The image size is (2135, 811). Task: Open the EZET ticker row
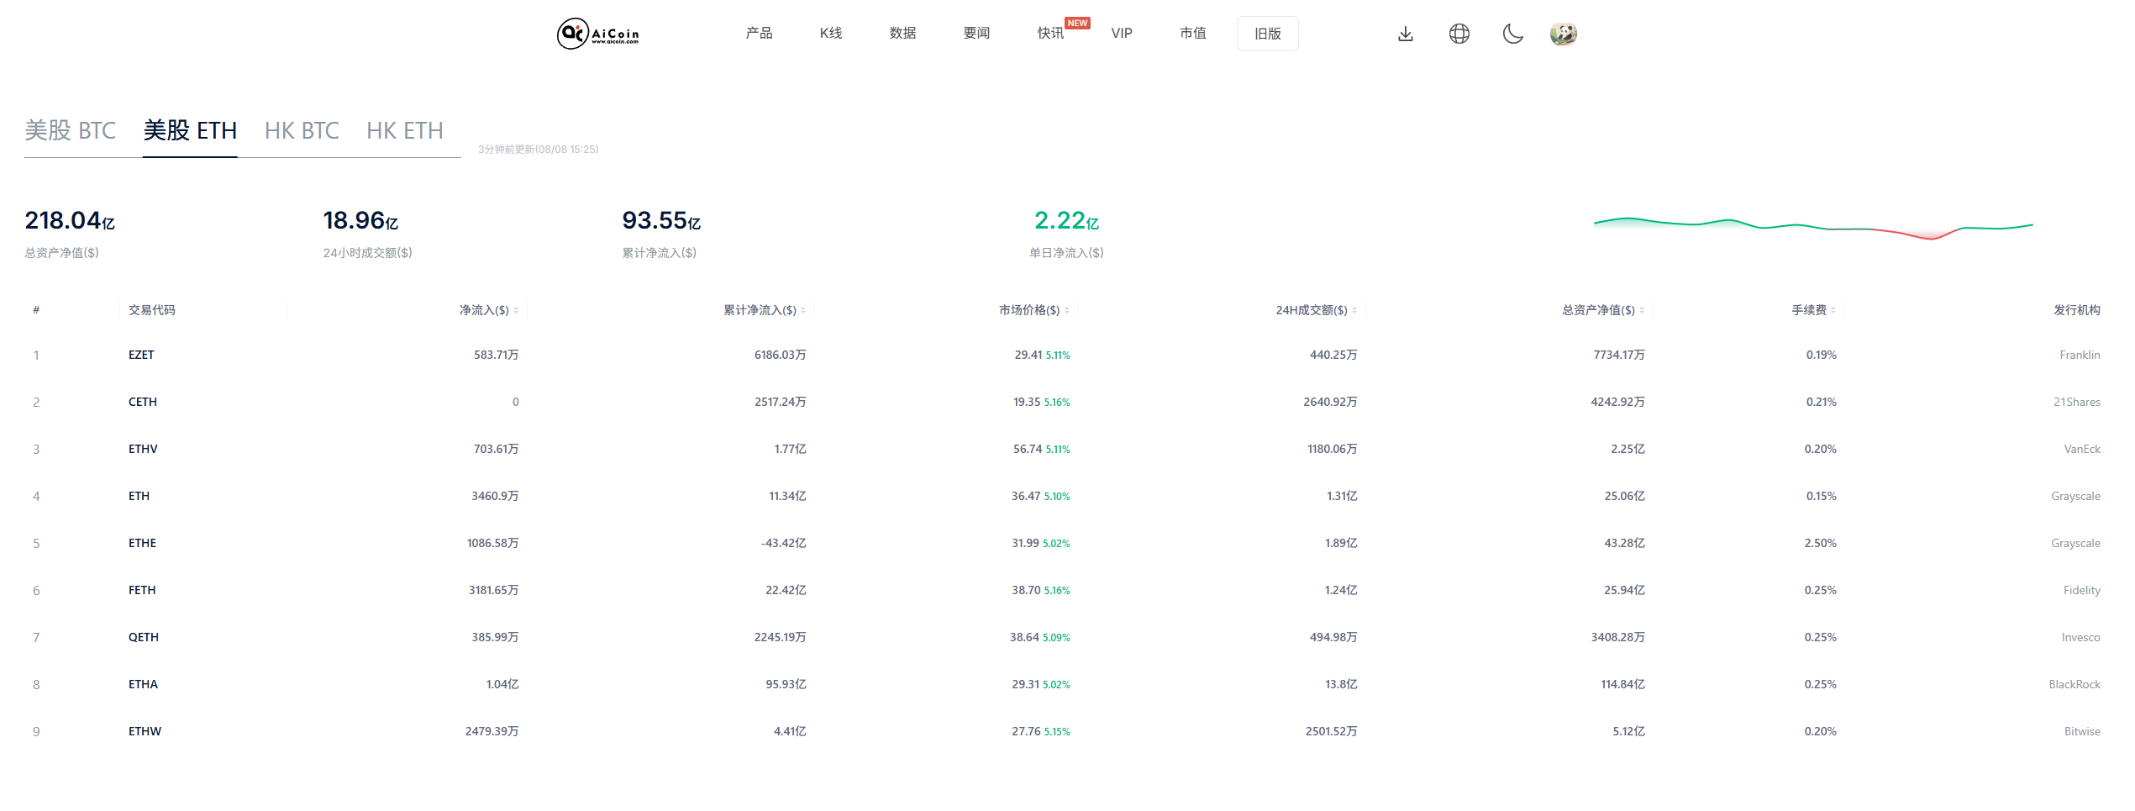(141, 355)
